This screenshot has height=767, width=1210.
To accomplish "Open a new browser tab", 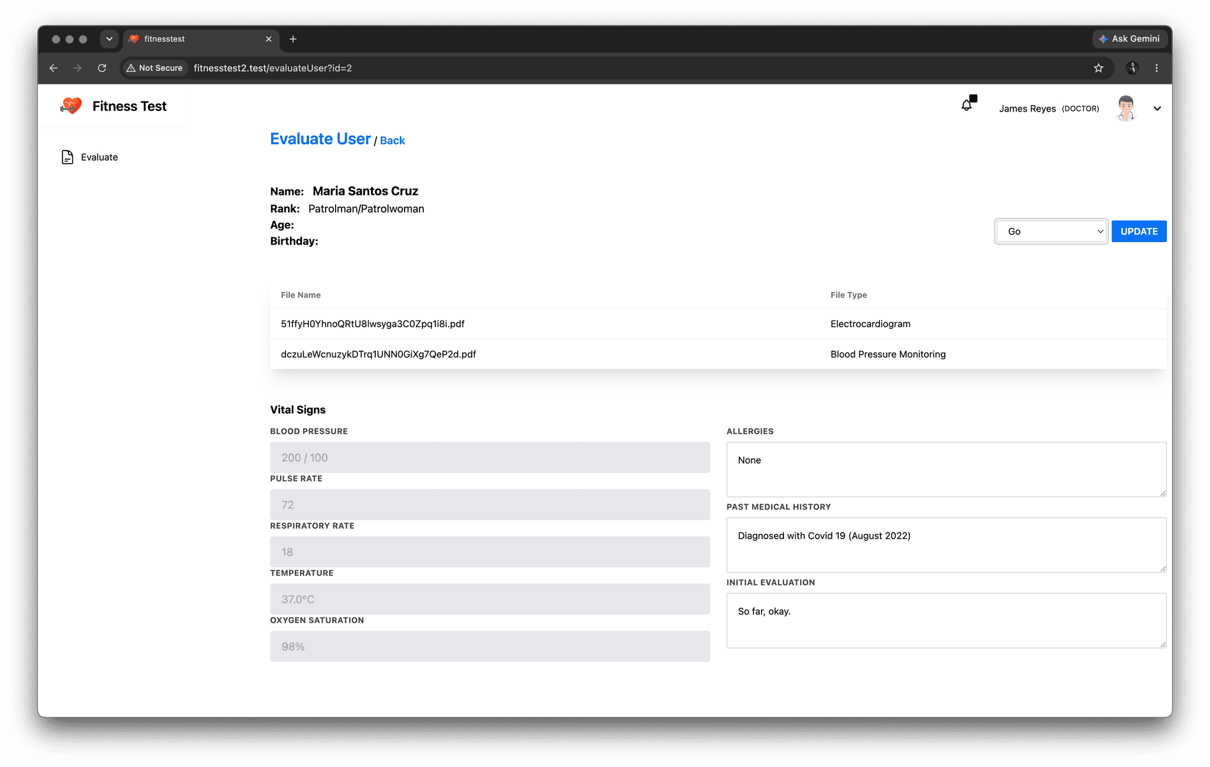I will (x=292, y=39).
